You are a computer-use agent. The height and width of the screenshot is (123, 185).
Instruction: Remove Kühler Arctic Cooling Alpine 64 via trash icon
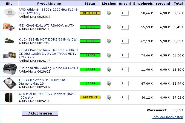click(109, 70)
